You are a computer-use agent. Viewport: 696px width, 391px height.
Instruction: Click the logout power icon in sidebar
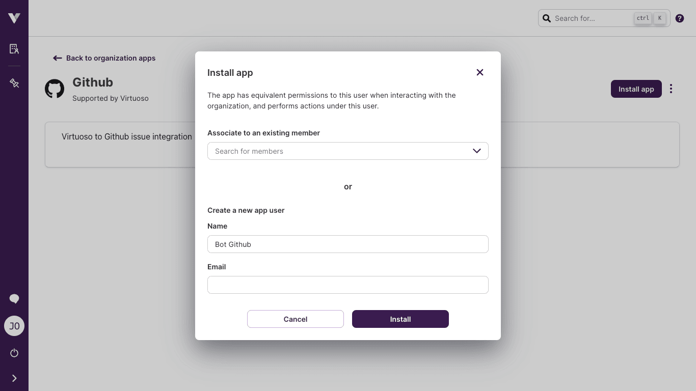(x=14, y=353)
